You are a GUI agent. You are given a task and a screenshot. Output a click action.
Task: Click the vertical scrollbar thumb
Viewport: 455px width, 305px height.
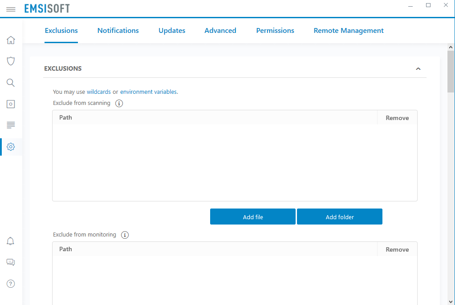coord(451,72)
